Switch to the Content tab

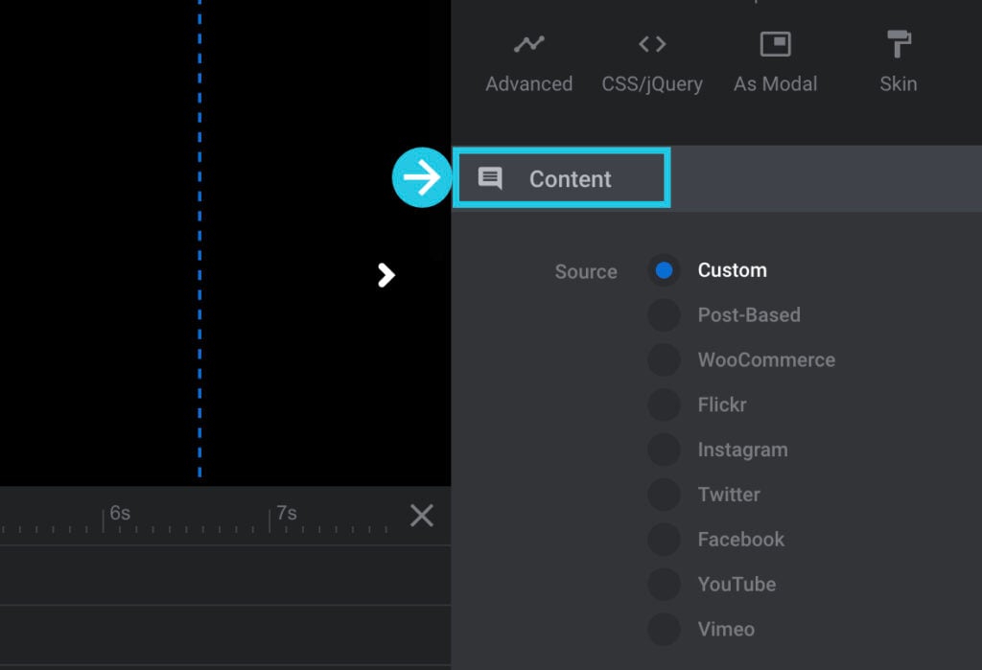[571, 178]
